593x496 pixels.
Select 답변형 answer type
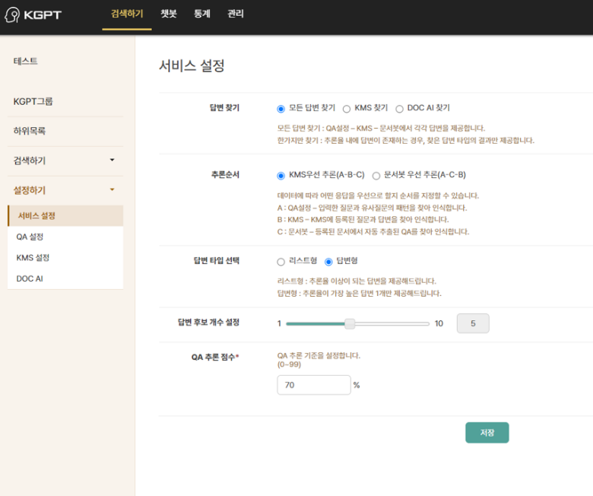[x=328, y=262]
